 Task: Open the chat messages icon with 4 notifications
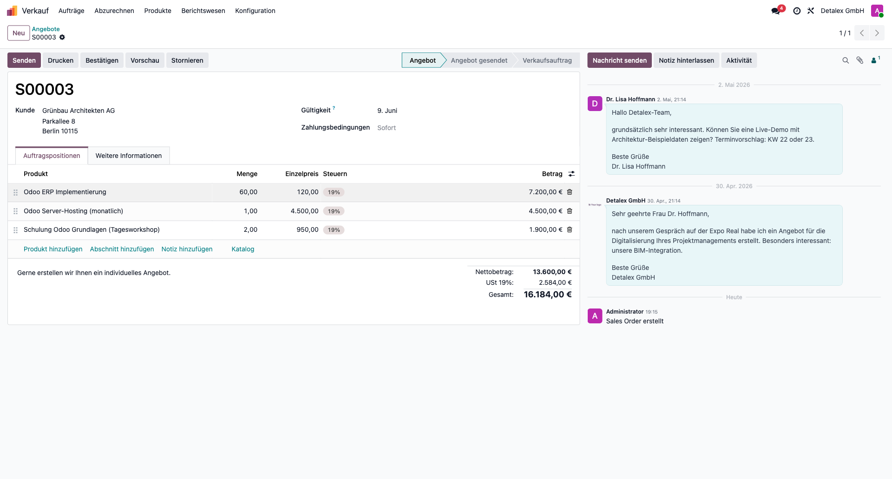pos(776,11)
